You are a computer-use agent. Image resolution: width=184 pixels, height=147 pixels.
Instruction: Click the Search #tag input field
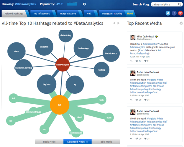tap(164, 4)
